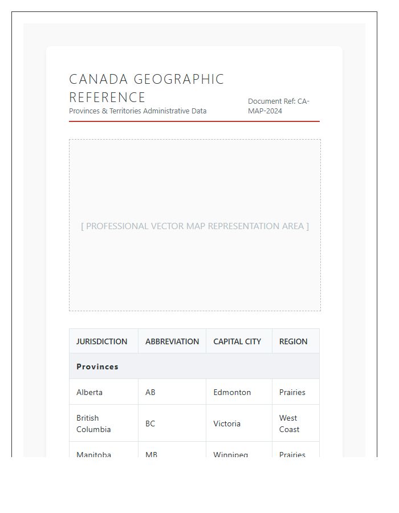Viewport: 399px width, 513px height.
Task: Click the REGION column header
Action: [x=296, y=341]
